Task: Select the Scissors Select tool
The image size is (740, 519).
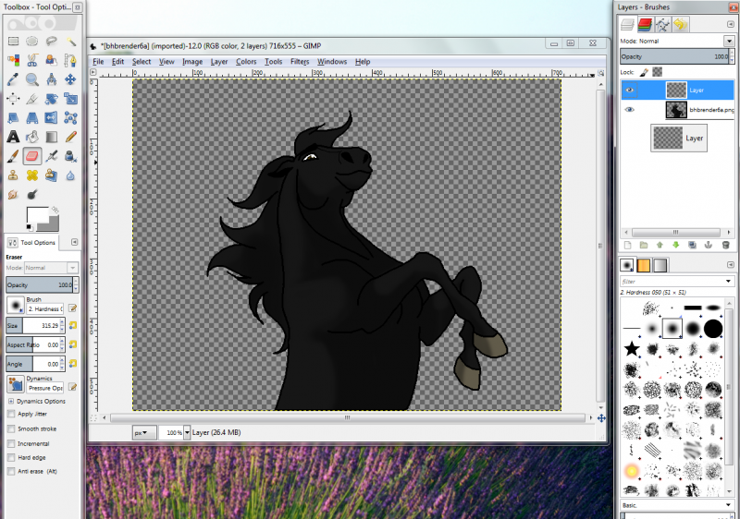Action: (32, 60)
